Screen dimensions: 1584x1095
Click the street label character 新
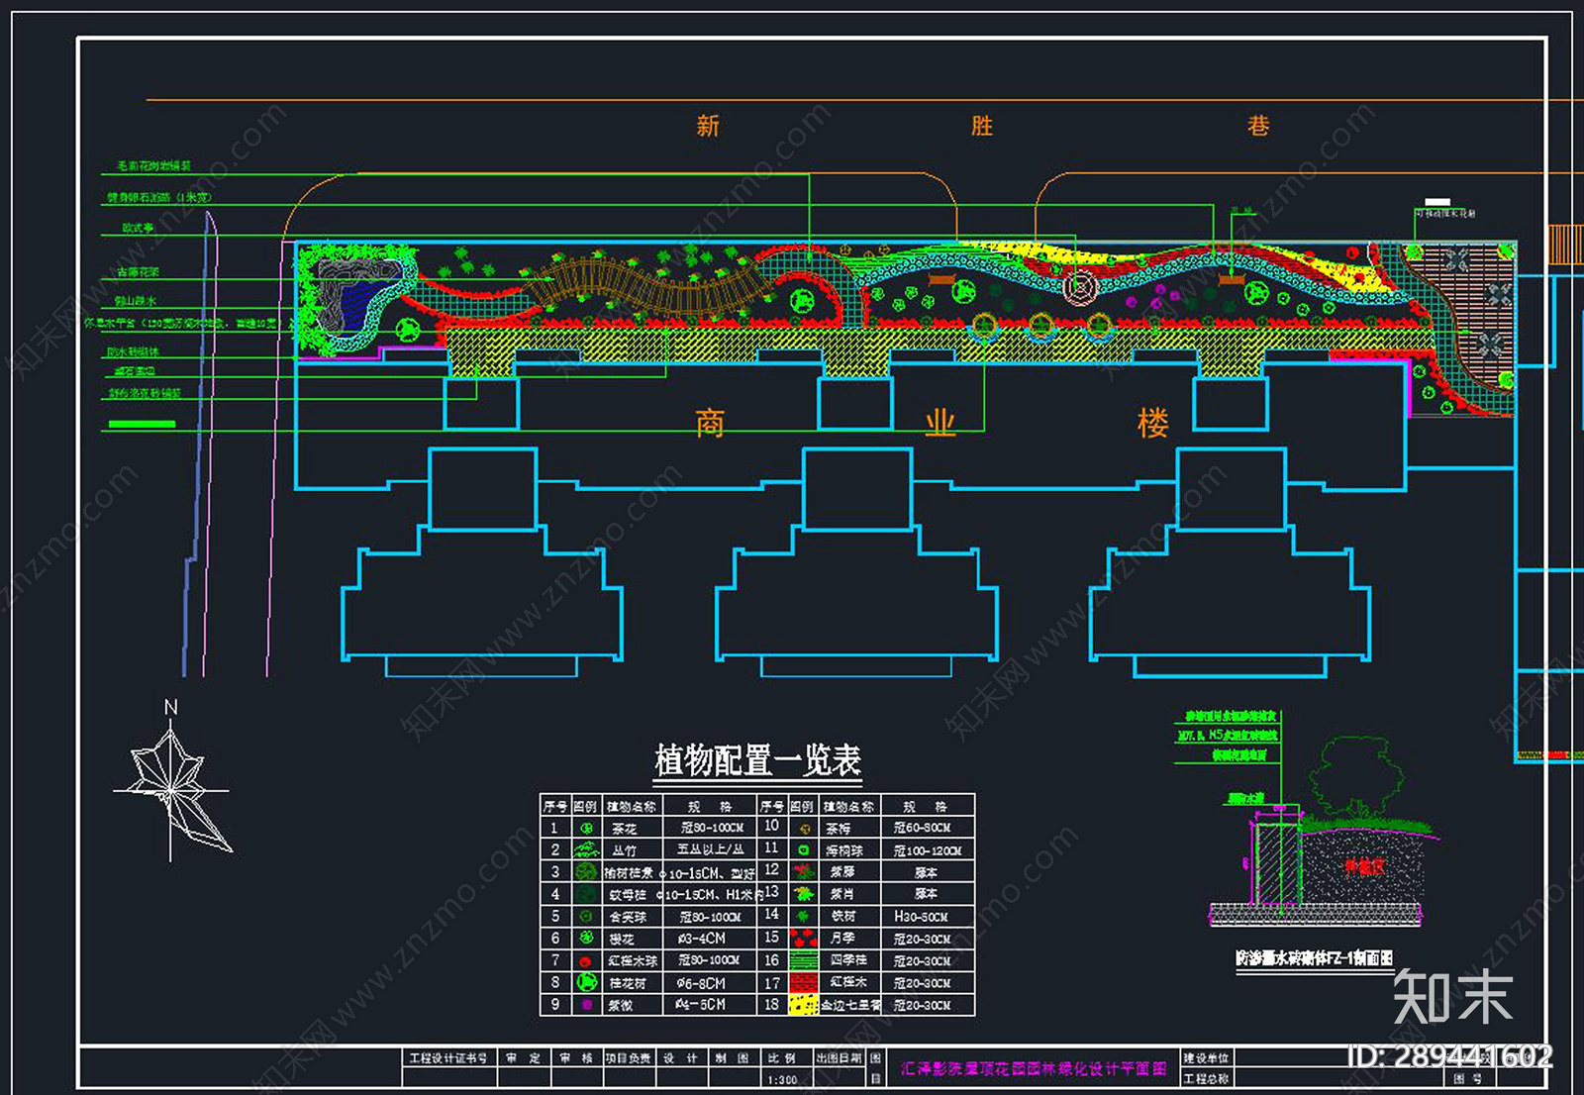click(x=707, y=126)
